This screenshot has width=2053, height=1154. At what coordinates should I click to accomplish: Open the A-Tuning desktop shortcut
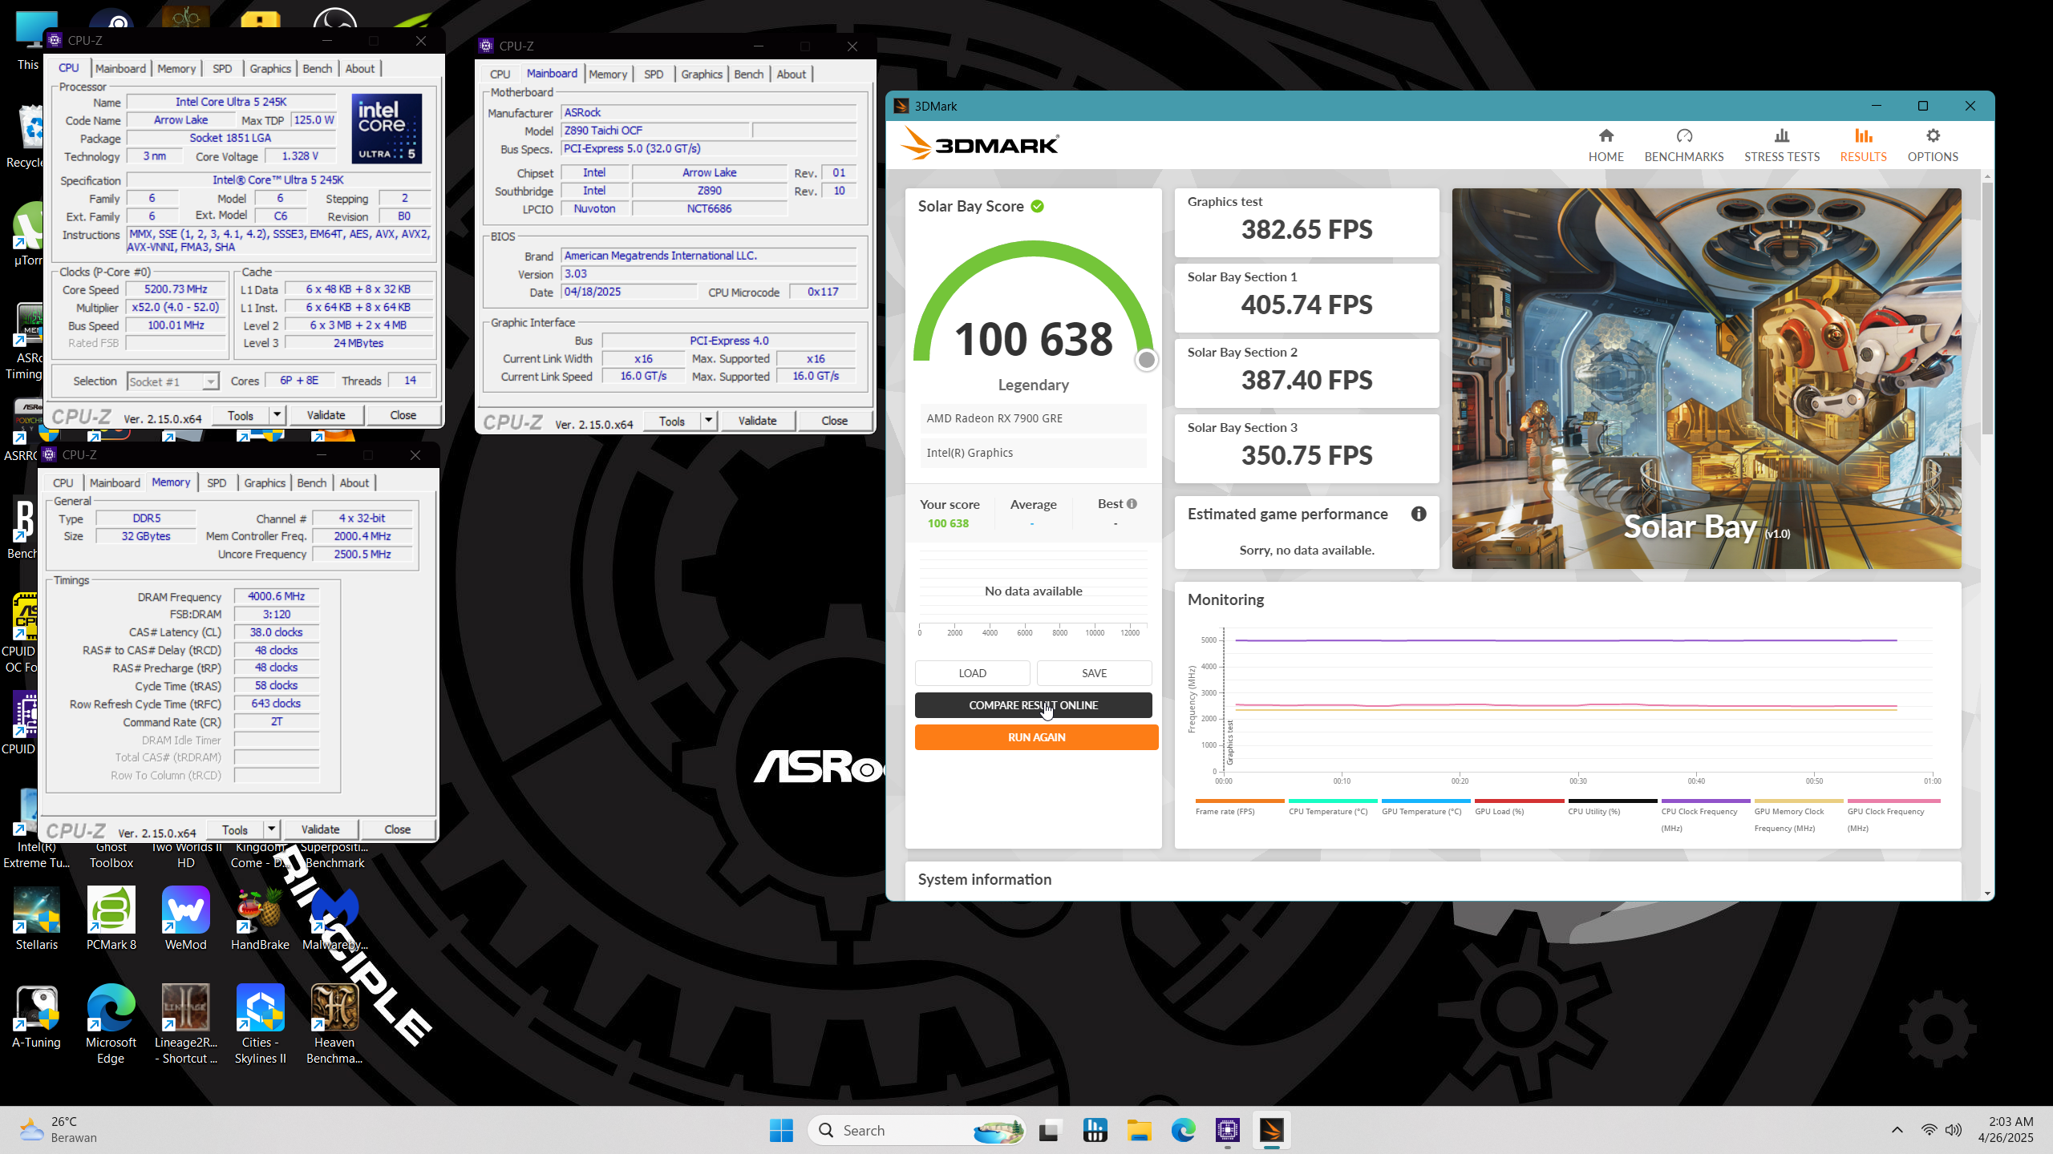click(x=37, y=1017)
